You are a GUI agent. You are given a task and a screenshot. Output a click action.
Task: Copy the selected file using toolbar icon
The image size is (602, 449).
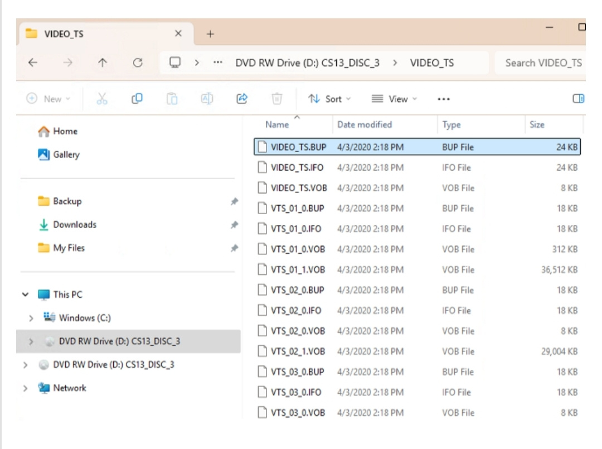click(137, 99)
